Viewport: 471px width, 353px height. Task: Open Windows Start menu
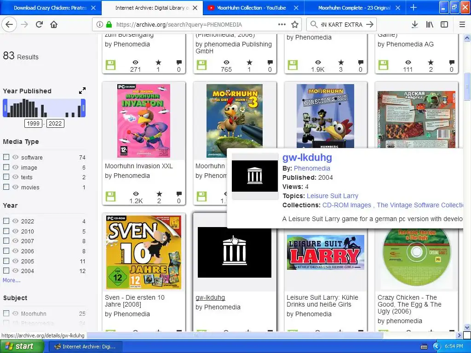point(22,347)
